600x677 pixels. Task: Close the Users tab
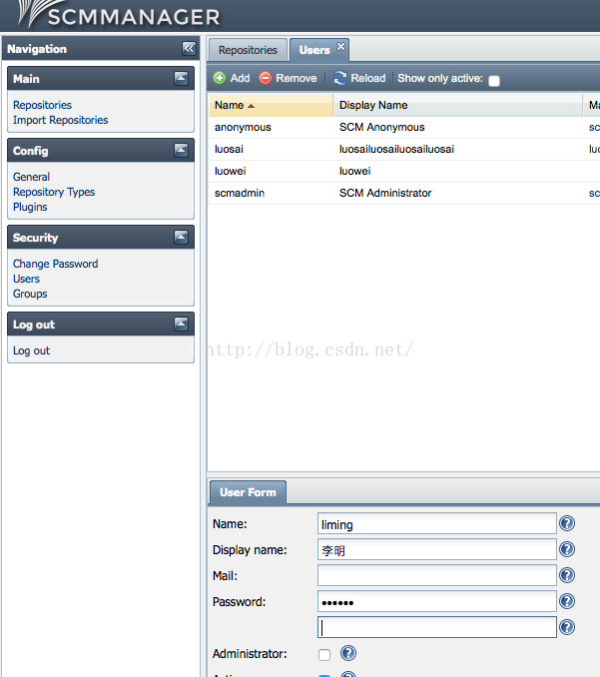[341, 46]
